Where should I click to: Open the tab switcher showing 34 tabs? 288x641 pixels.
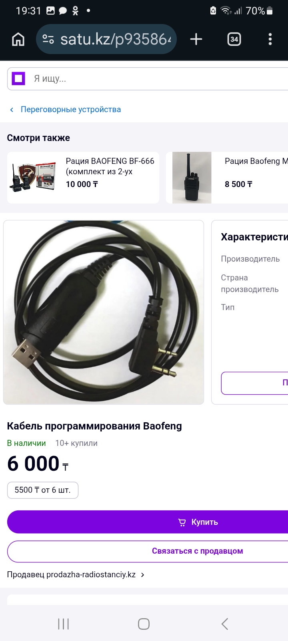click(x=234, y=39)
